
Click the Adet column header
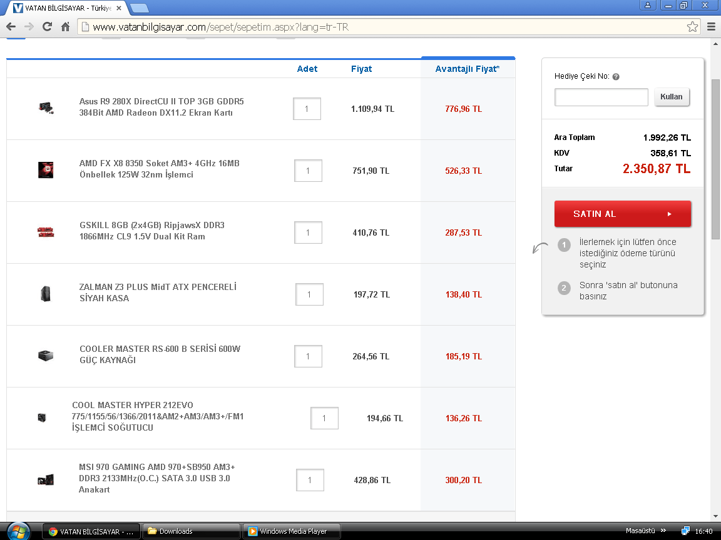coord(307,69)
